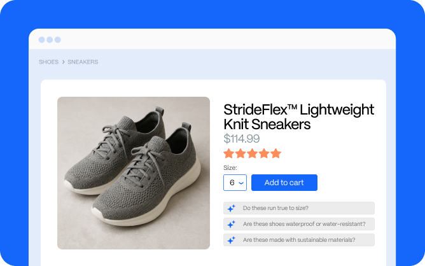The width and height of the screenshot is (425, 266).
Task: Open the gray knit sneakers product photo
Action: tap(134, 173)
